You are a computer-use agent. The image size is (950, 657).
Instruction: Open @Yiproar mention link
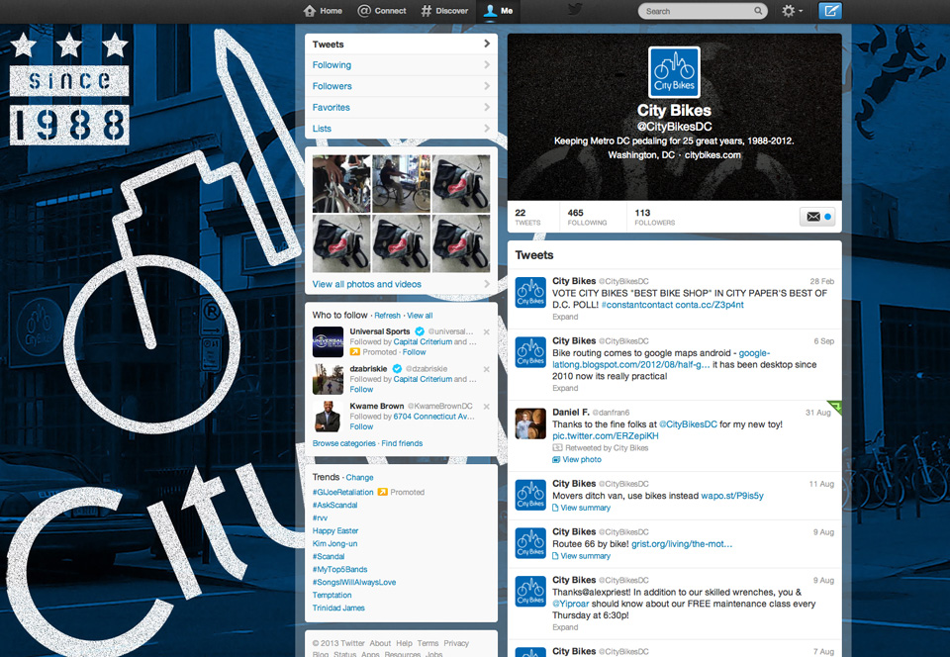coord(571,604)
